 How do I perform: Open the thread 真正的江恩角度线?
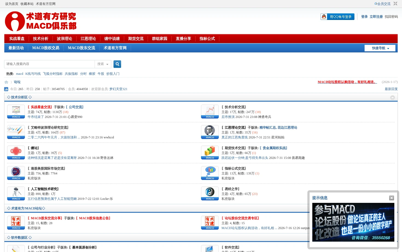(235, 137)
